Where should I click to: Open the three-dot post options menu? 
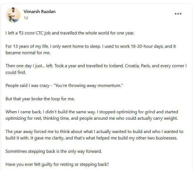point(178,14)
